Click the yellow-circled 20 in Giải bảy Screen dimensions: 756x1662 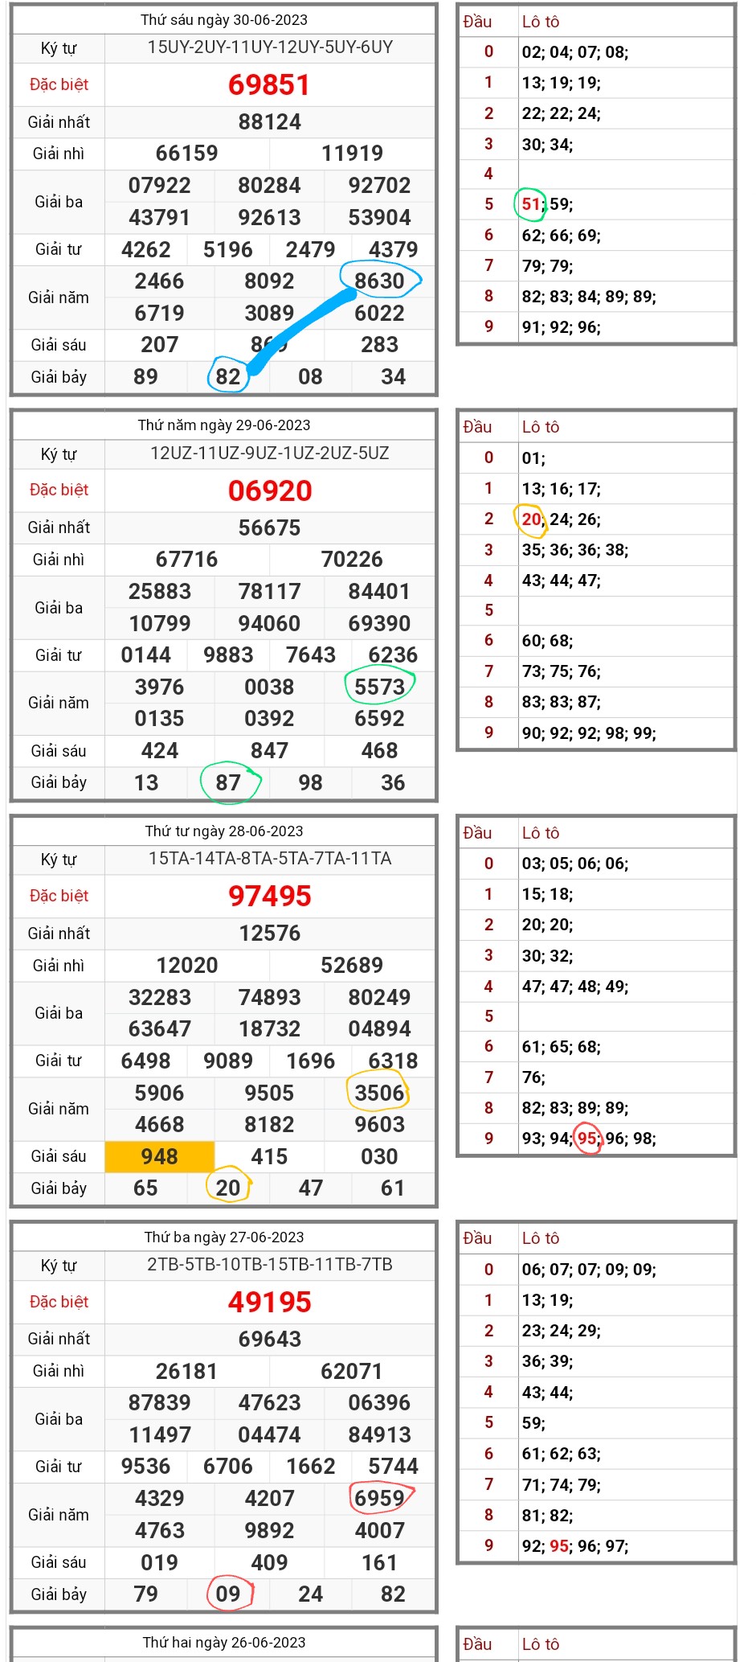point(228,1188)
